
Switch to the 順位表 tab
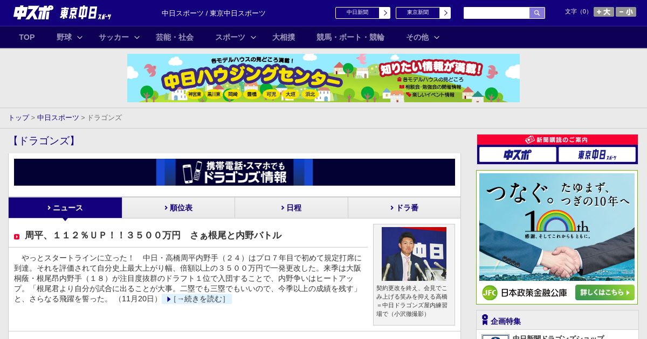pos(178,208)
